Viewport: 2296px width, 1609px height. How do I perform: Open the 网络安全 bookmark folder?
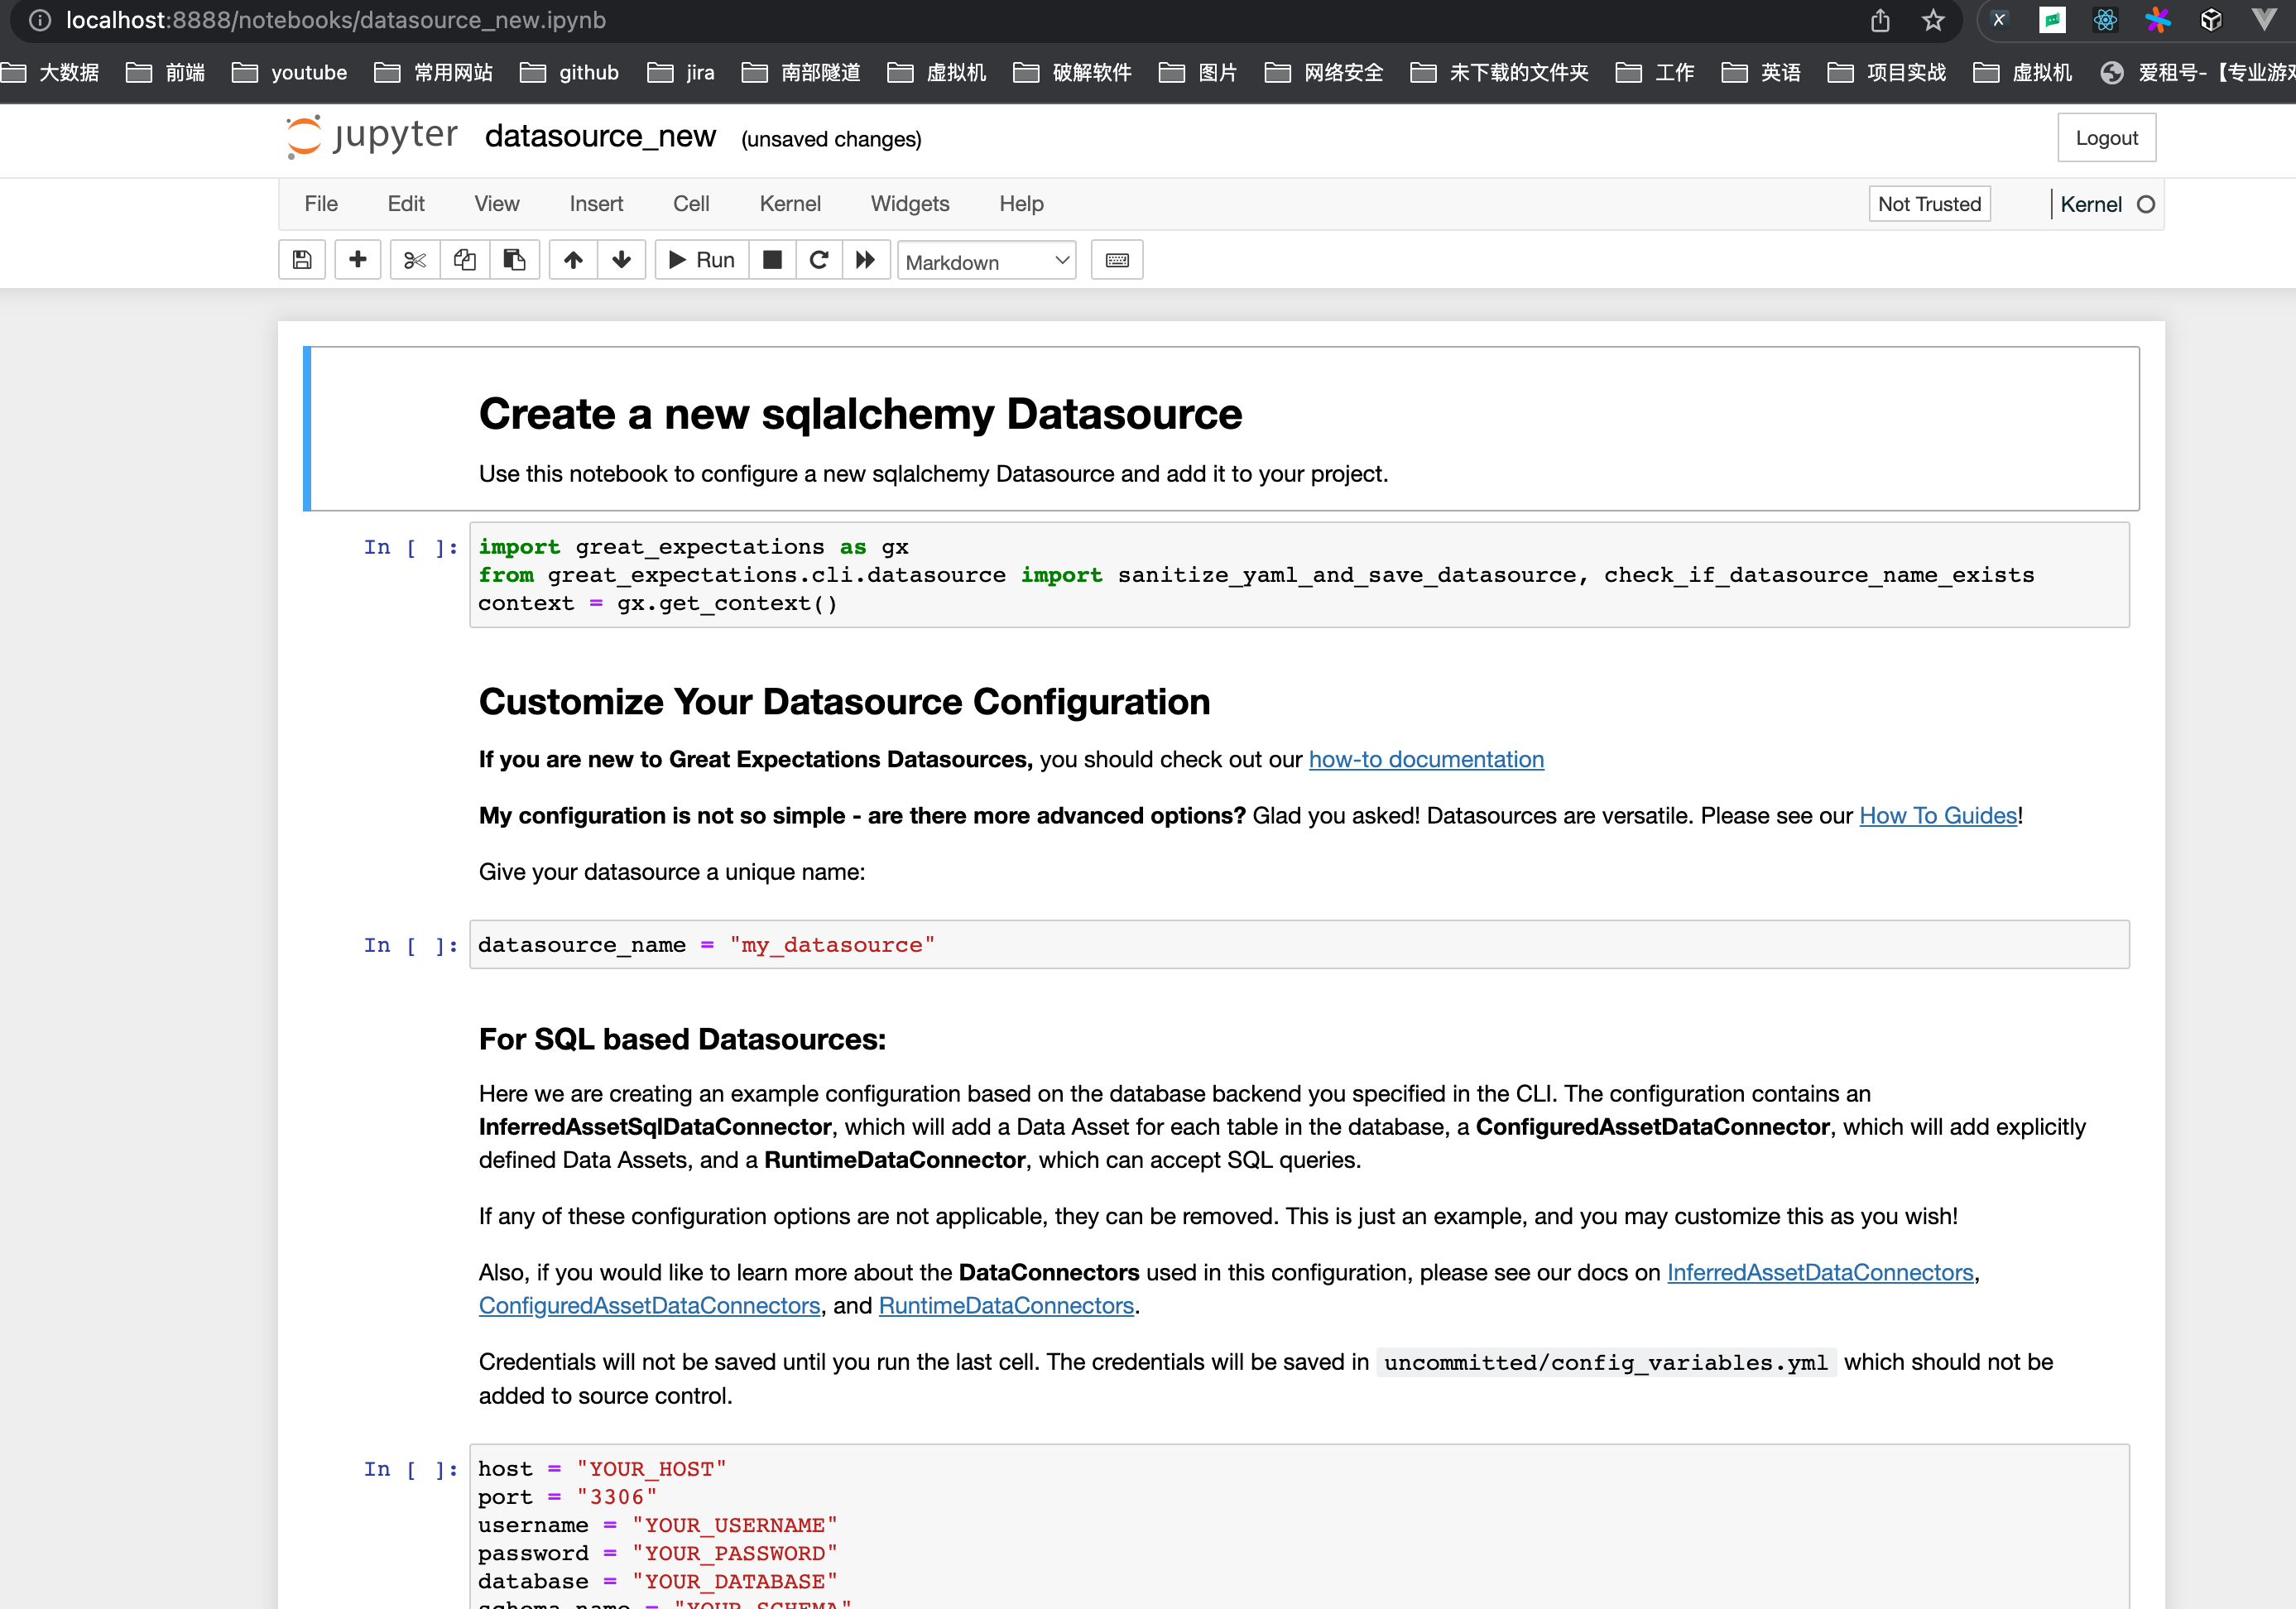coord(1324,72)
